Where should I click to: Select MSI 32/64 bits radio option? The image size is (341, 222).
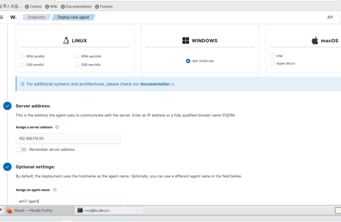188,61
